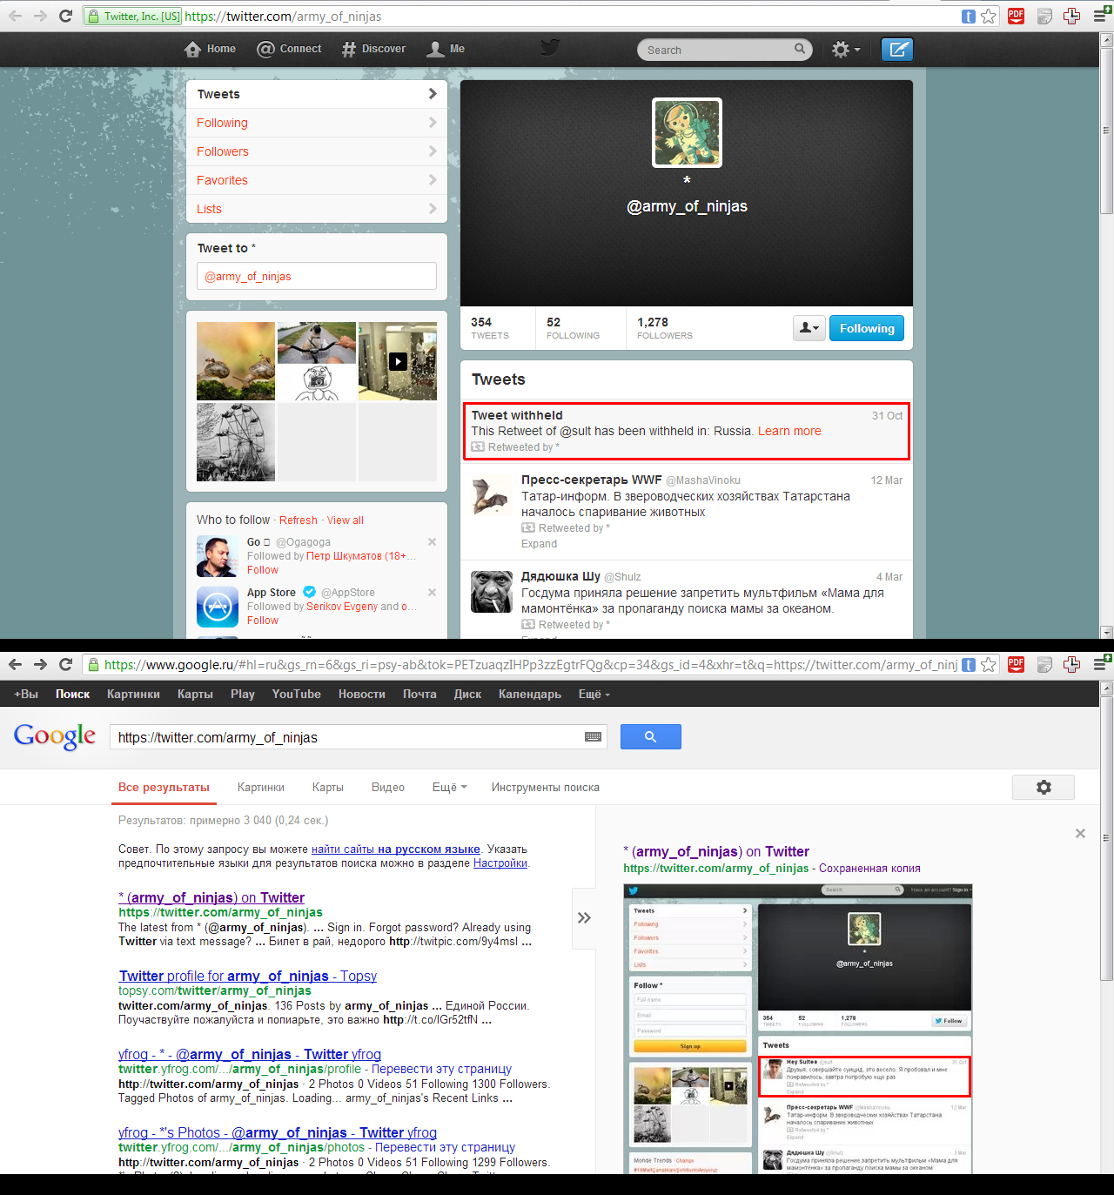The width and height of the screenshot is (1114, 1195).
Task: Go forward in the Google browser window
Action: point(40,664)
